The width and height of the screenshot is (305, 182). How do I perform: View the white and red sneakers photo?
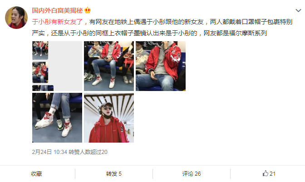pyautogui.click(x=57, y=118)
